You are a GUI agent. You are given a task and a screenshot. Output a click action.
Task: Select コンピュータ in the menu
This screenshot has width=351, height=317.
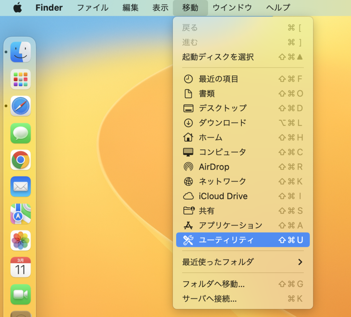[243, 152]
